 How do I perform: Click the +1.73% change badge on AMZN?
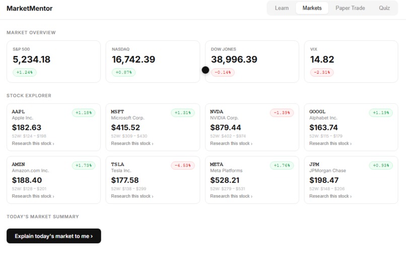[x=84, y=165]
